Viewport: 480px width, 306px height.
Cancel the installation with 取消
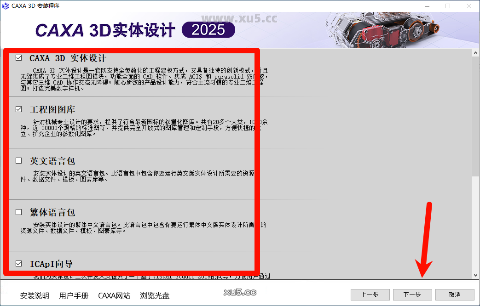[x=454, y=295]
